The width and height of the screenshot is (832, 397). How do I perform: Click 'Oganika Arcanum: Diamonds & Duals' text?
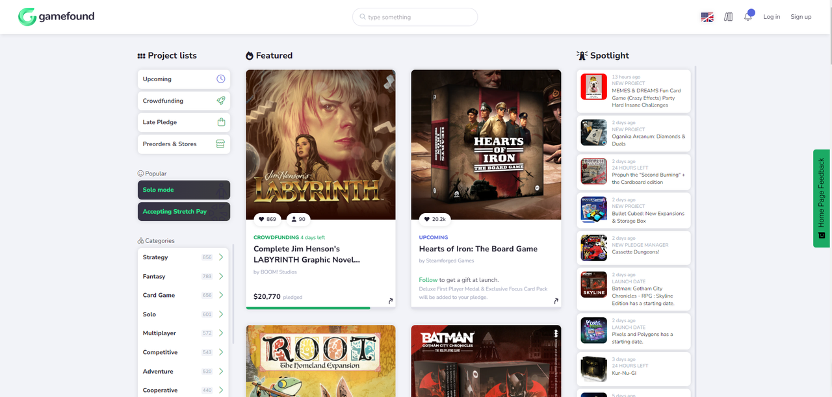648,140
